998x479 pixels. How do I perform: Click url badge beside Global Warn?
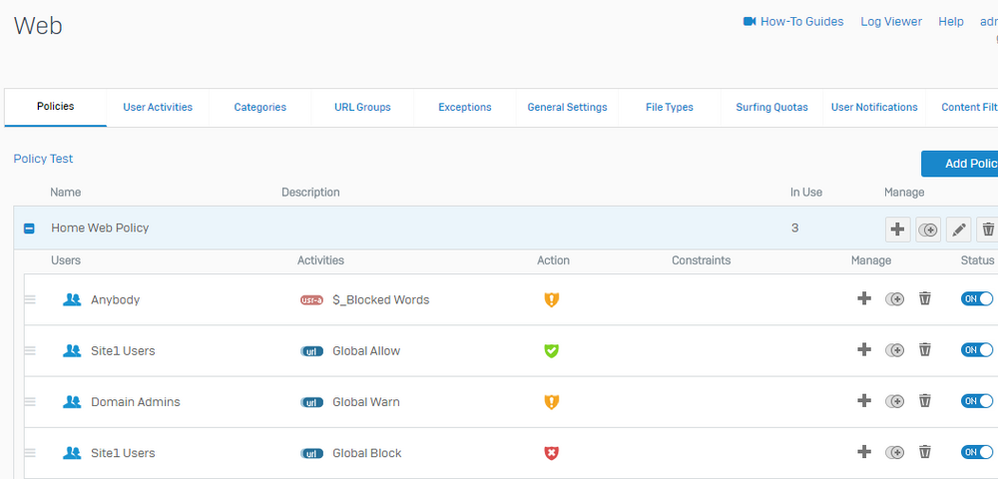pyautogui.click(x=311, y=403)
